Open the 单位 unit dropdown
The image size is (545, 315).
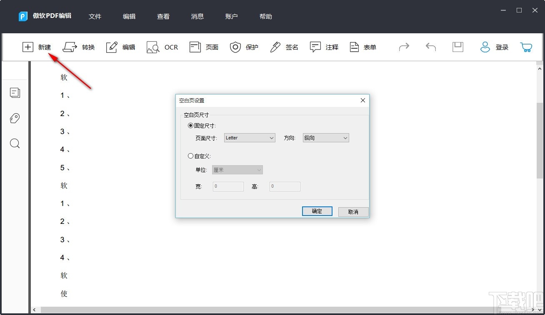click(237, 169)
